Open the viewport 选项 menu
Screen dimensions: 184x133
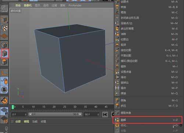46,6
